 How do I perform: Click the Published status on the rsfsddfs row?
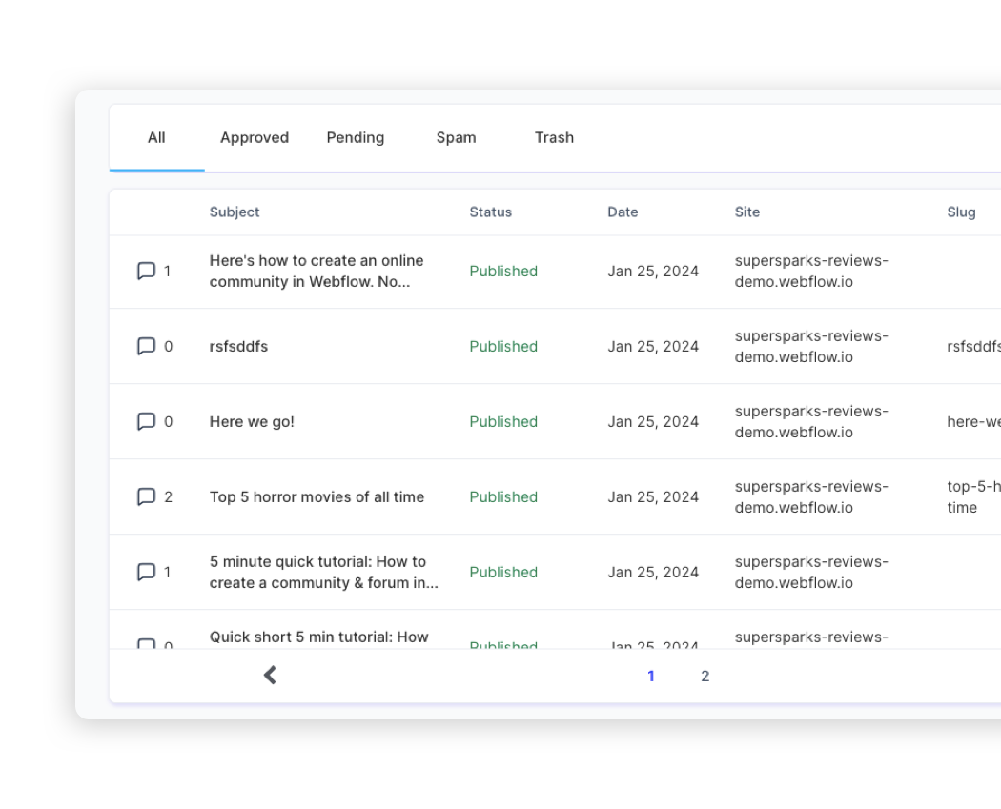click(x=503, y=346)
